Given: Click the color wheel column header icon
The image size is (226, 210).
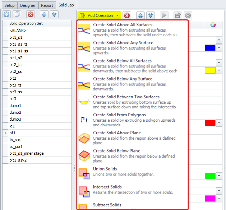Looking at the screenshot, I should click(x=213, y=25).
